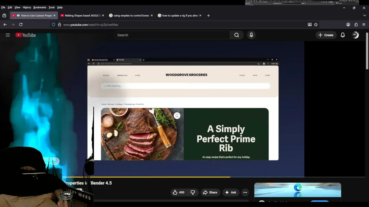Open the Tools menu

tap(52, 7)
